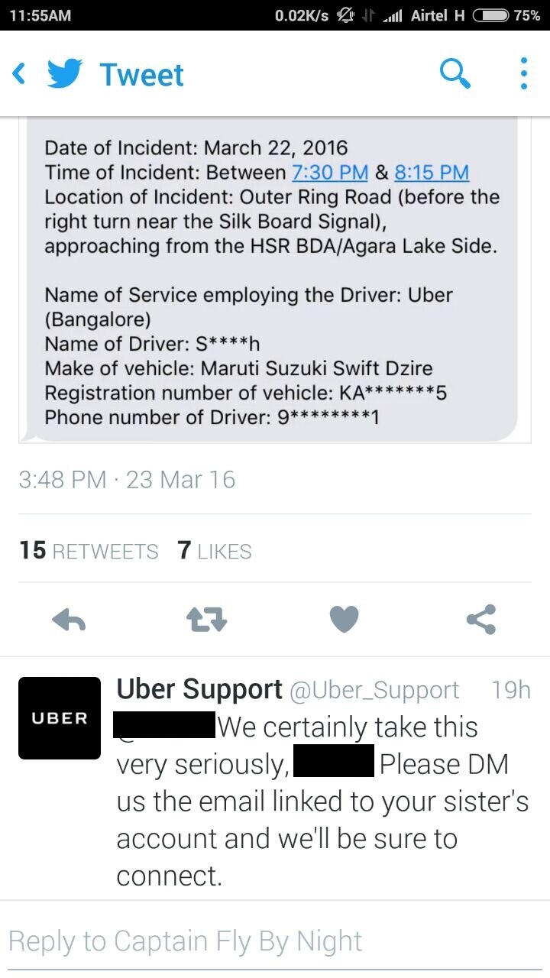View the 7 Likes list
This screenshot has width=550, height=978.
coord(215,551)
